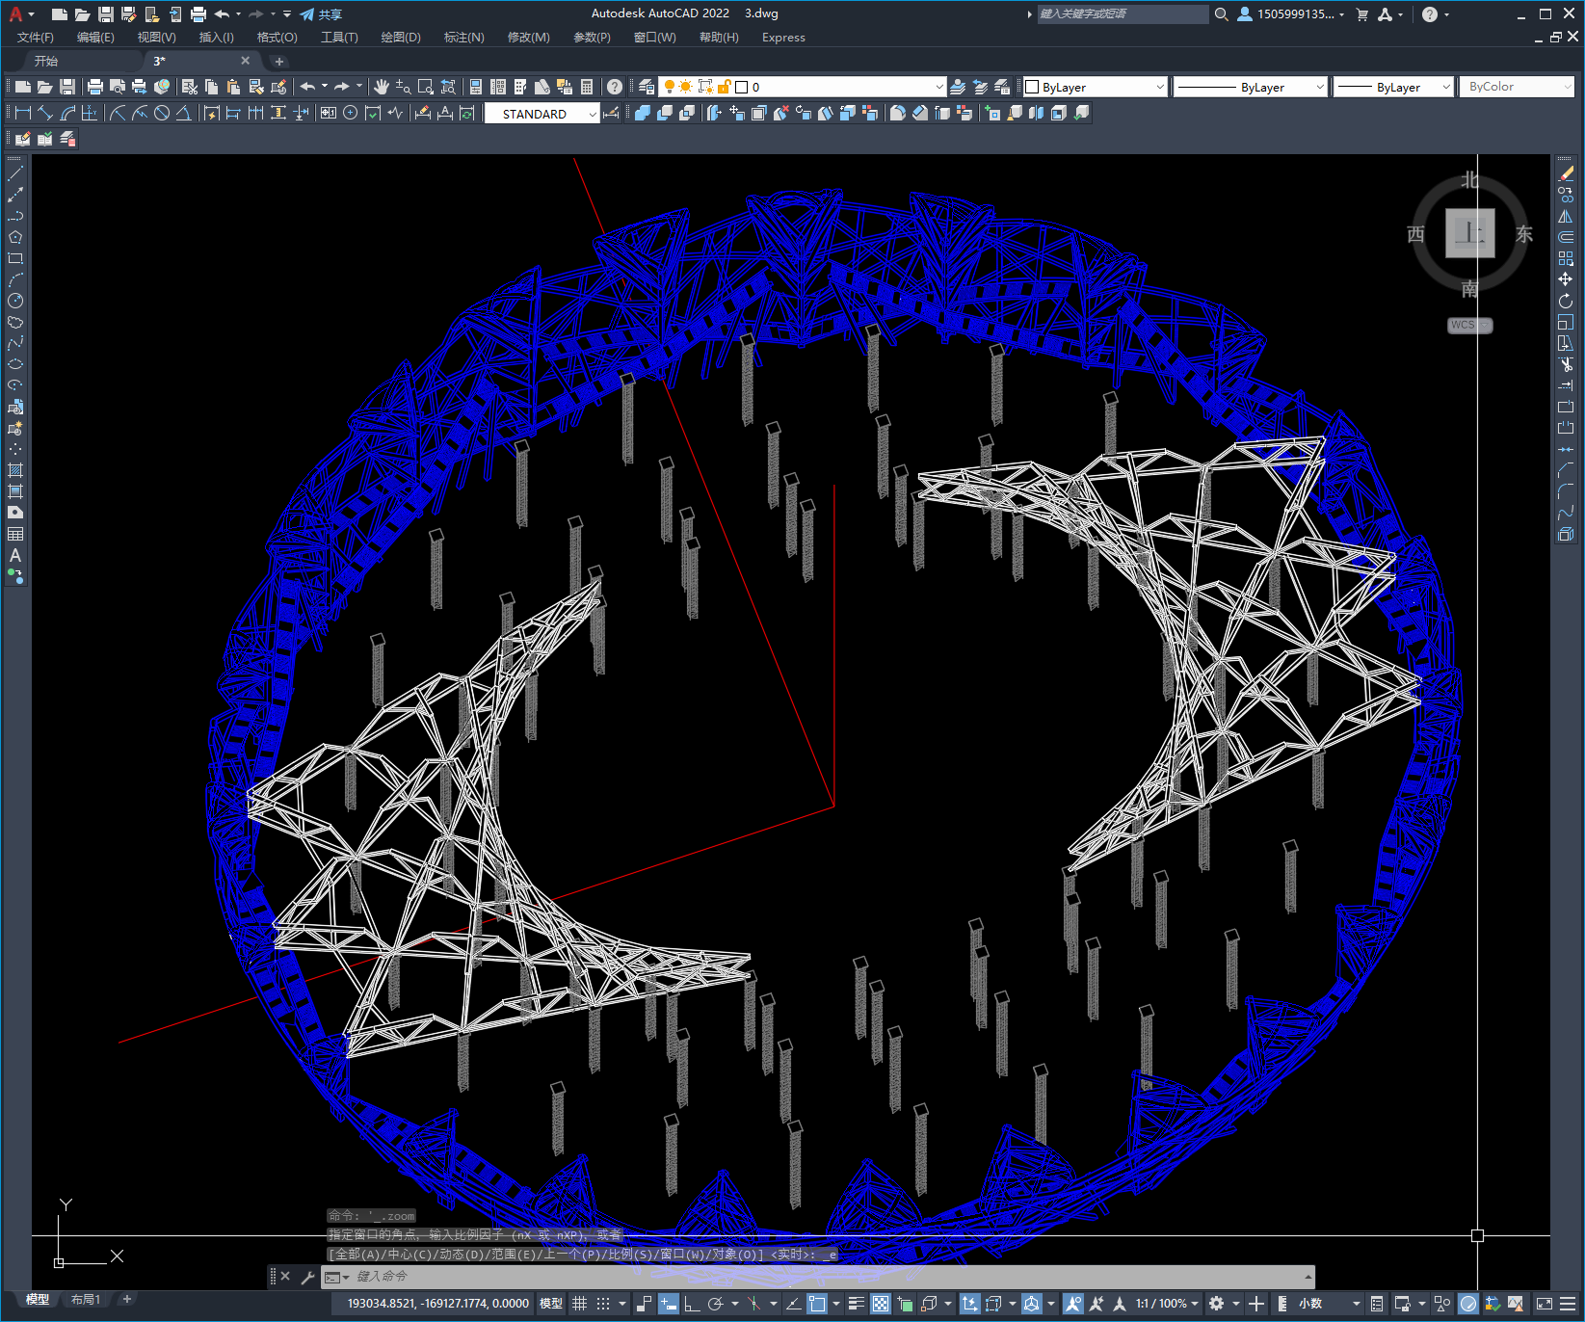Toggle hardware acceleration in status bar
Image resolution: width=1585 pixels, height=1322 pixels.
[x=1468, y=1304]
